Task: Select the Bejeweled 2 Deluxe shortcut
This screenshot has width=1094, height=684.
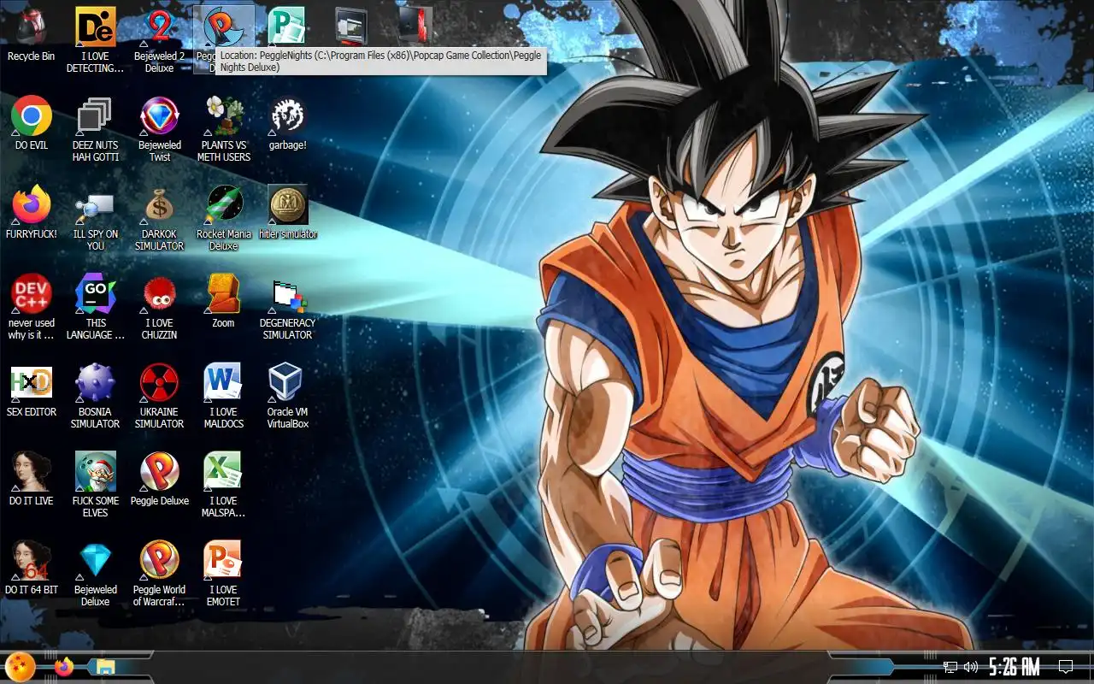Action: pyautogui.click(x=159, y=40)
